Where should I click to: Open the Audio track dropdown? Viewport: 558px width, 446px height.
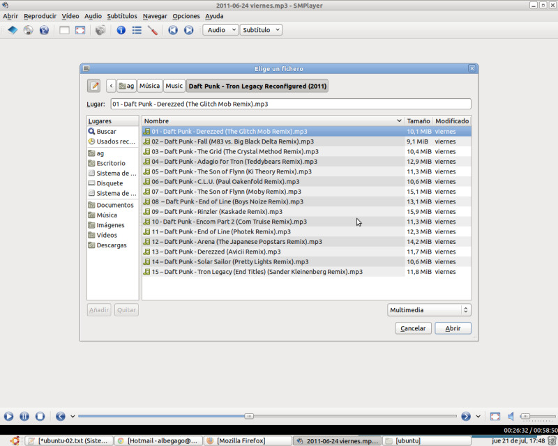[220, 30]
